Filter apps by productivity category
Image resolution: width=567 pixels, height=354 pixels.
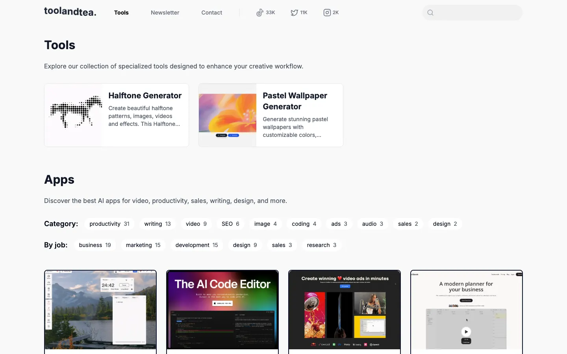(109, 224)
